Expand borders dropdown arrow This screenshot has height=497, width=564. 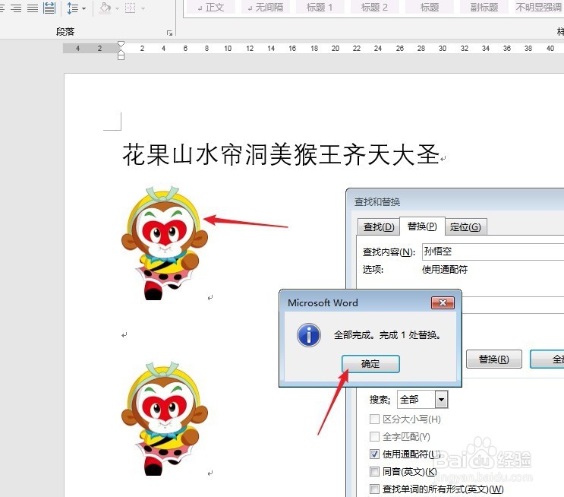[143, 8]
